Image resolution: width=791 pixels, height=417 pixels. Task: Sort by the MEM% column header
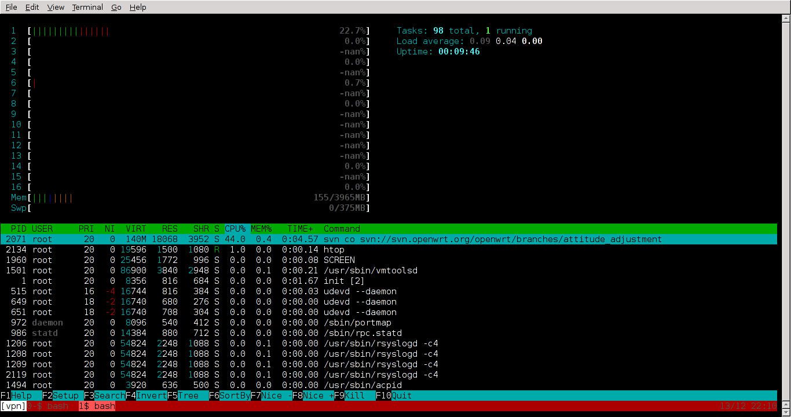[261, 229]
